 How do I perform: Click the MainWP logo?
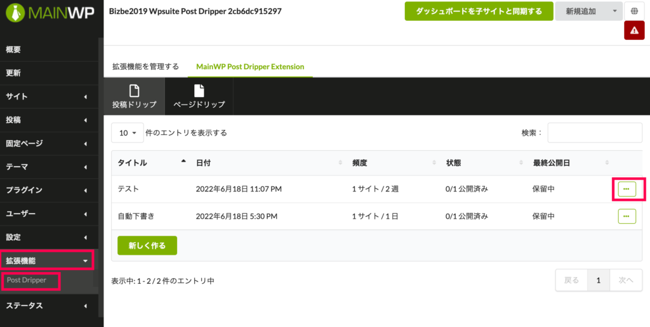coord(50,13)
